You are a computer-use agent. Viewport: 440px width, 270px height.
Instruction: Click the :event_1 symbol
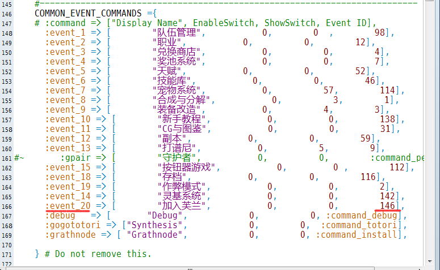coord(65,33)
